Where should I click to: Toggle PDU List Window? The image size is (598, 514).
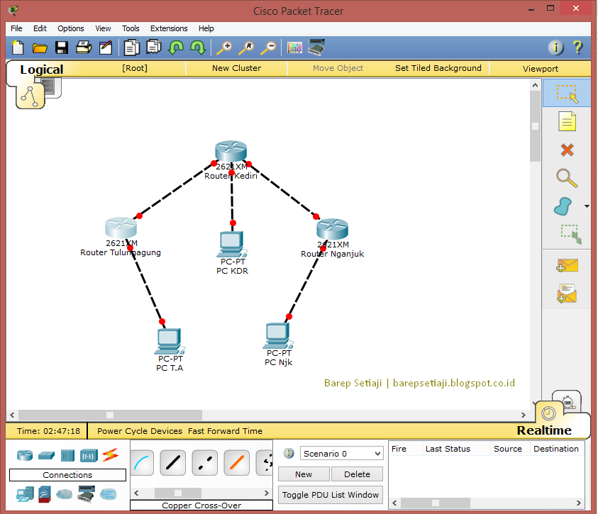coord(330,494)
